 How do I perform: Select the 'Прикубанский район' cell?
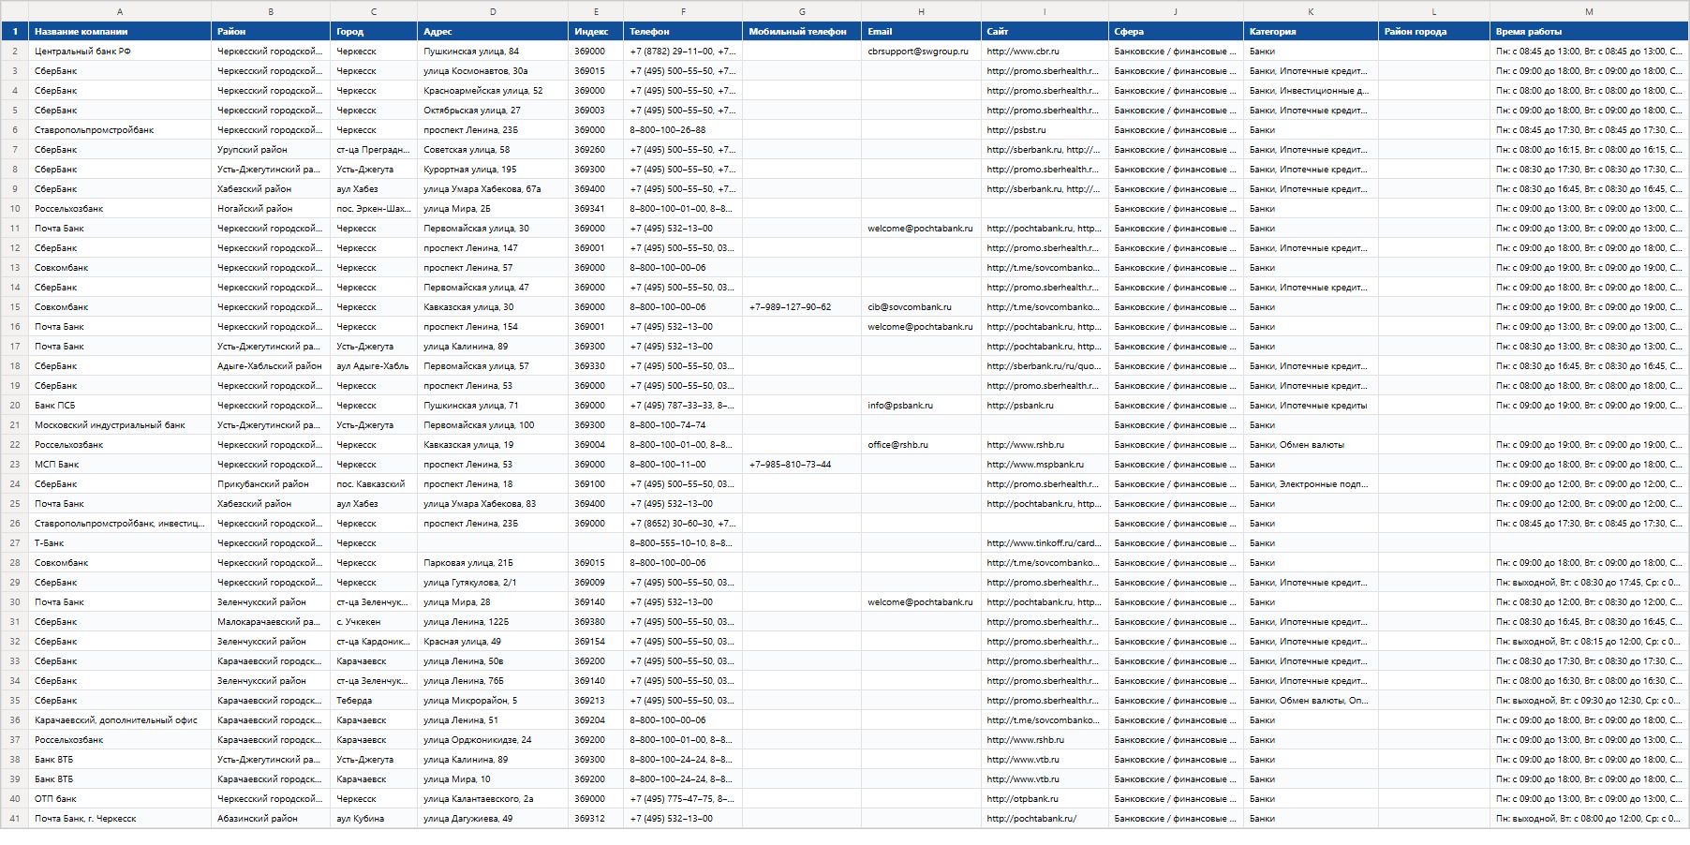coord(271,484)
